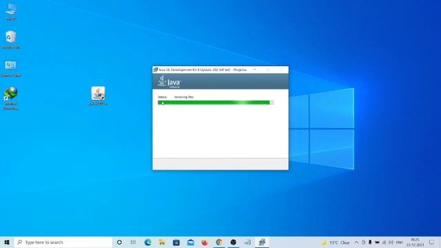Open the This PC desktop icon
441x248 pixels.
pyautogui.click(x=11, y=11)
